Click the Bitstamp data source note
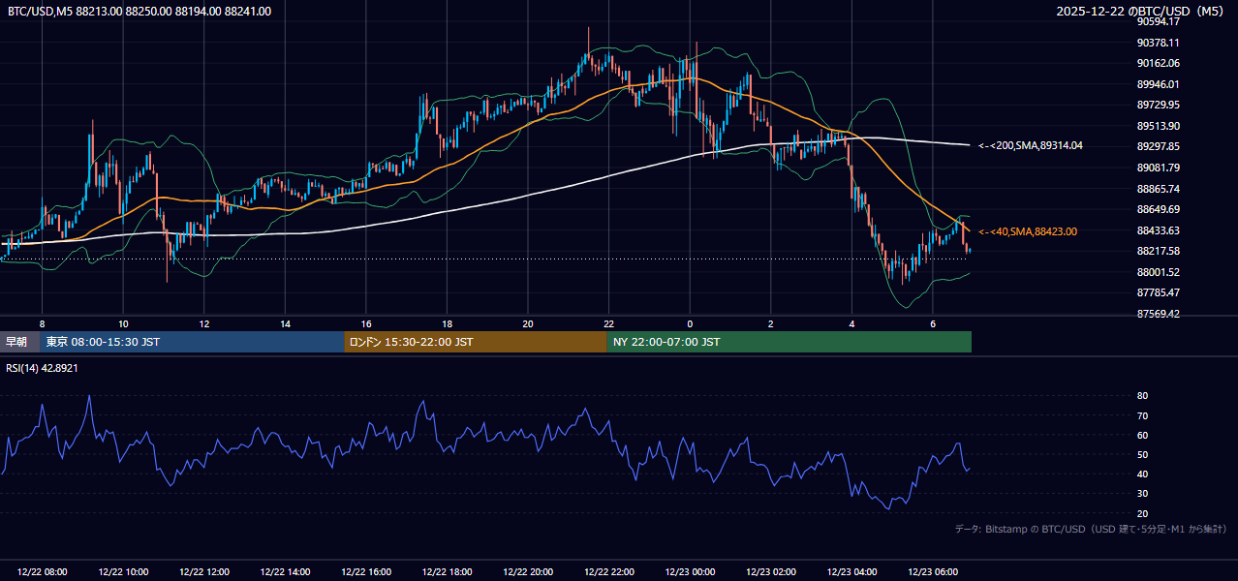Screen dimensions: 1238x581 click(1090, 529)
